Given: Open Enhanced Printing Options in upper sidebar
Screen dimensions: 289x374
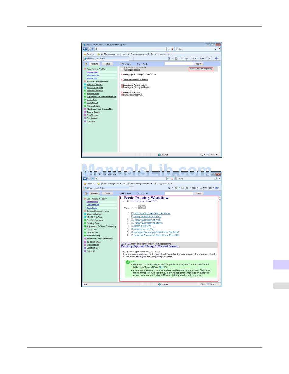Looking at the screenshot, I should click(x=98, y=82).
